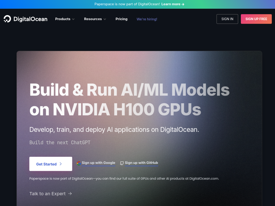Open the Talk to an Expert link

click(x=50, y=194)
